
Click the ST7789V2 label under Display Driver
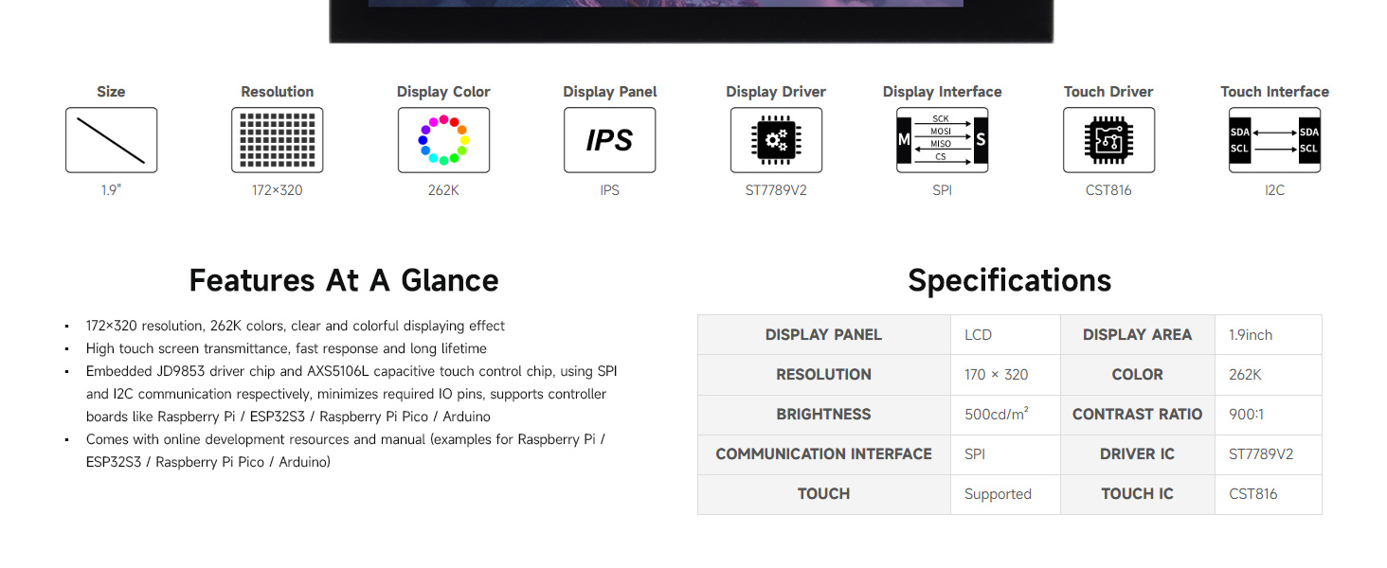point(776,190)
